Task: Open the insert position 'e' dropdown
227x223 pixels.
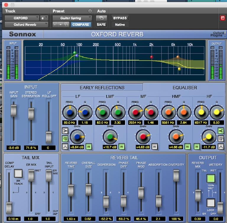Action: click(44, 18)
